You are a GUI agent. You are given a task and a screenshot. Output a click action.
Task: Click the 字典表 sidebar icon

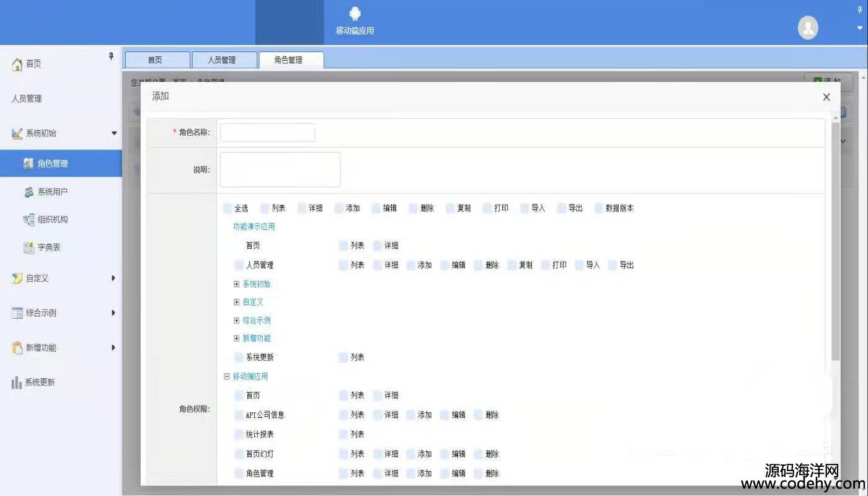click(29, 247)
